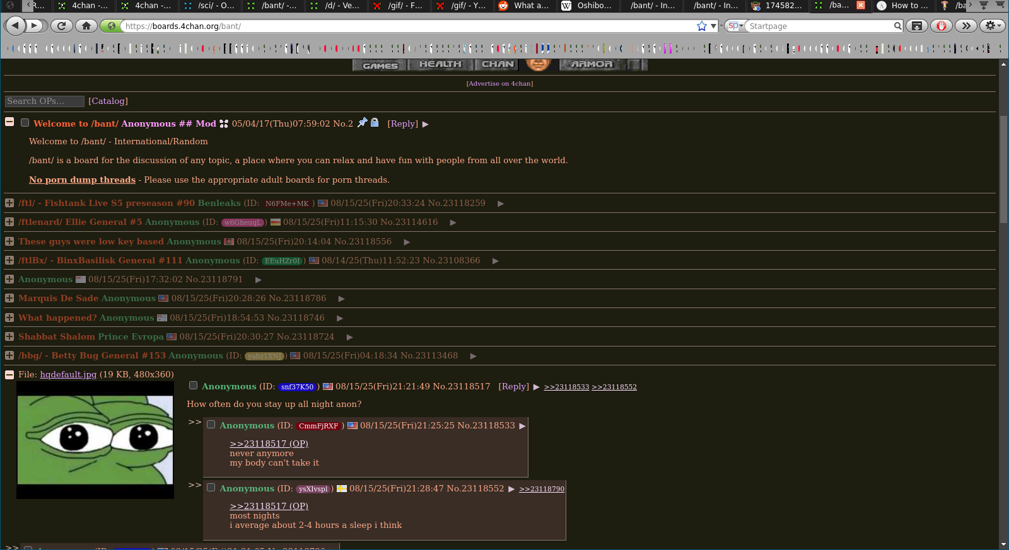Switch to the 'What a...' Reddit tab
The width and height of the screenshot is (1009, 550).
(526, 6)
